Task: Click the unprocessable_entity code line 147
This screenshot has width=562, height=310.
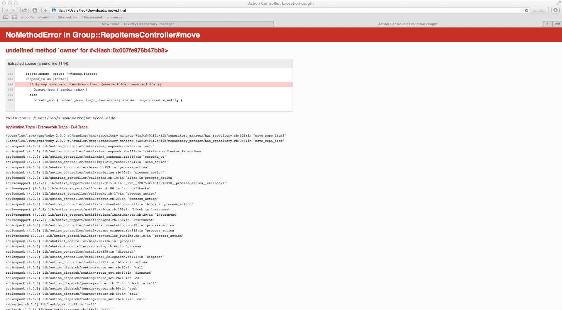Action: [x=108, y=100]
